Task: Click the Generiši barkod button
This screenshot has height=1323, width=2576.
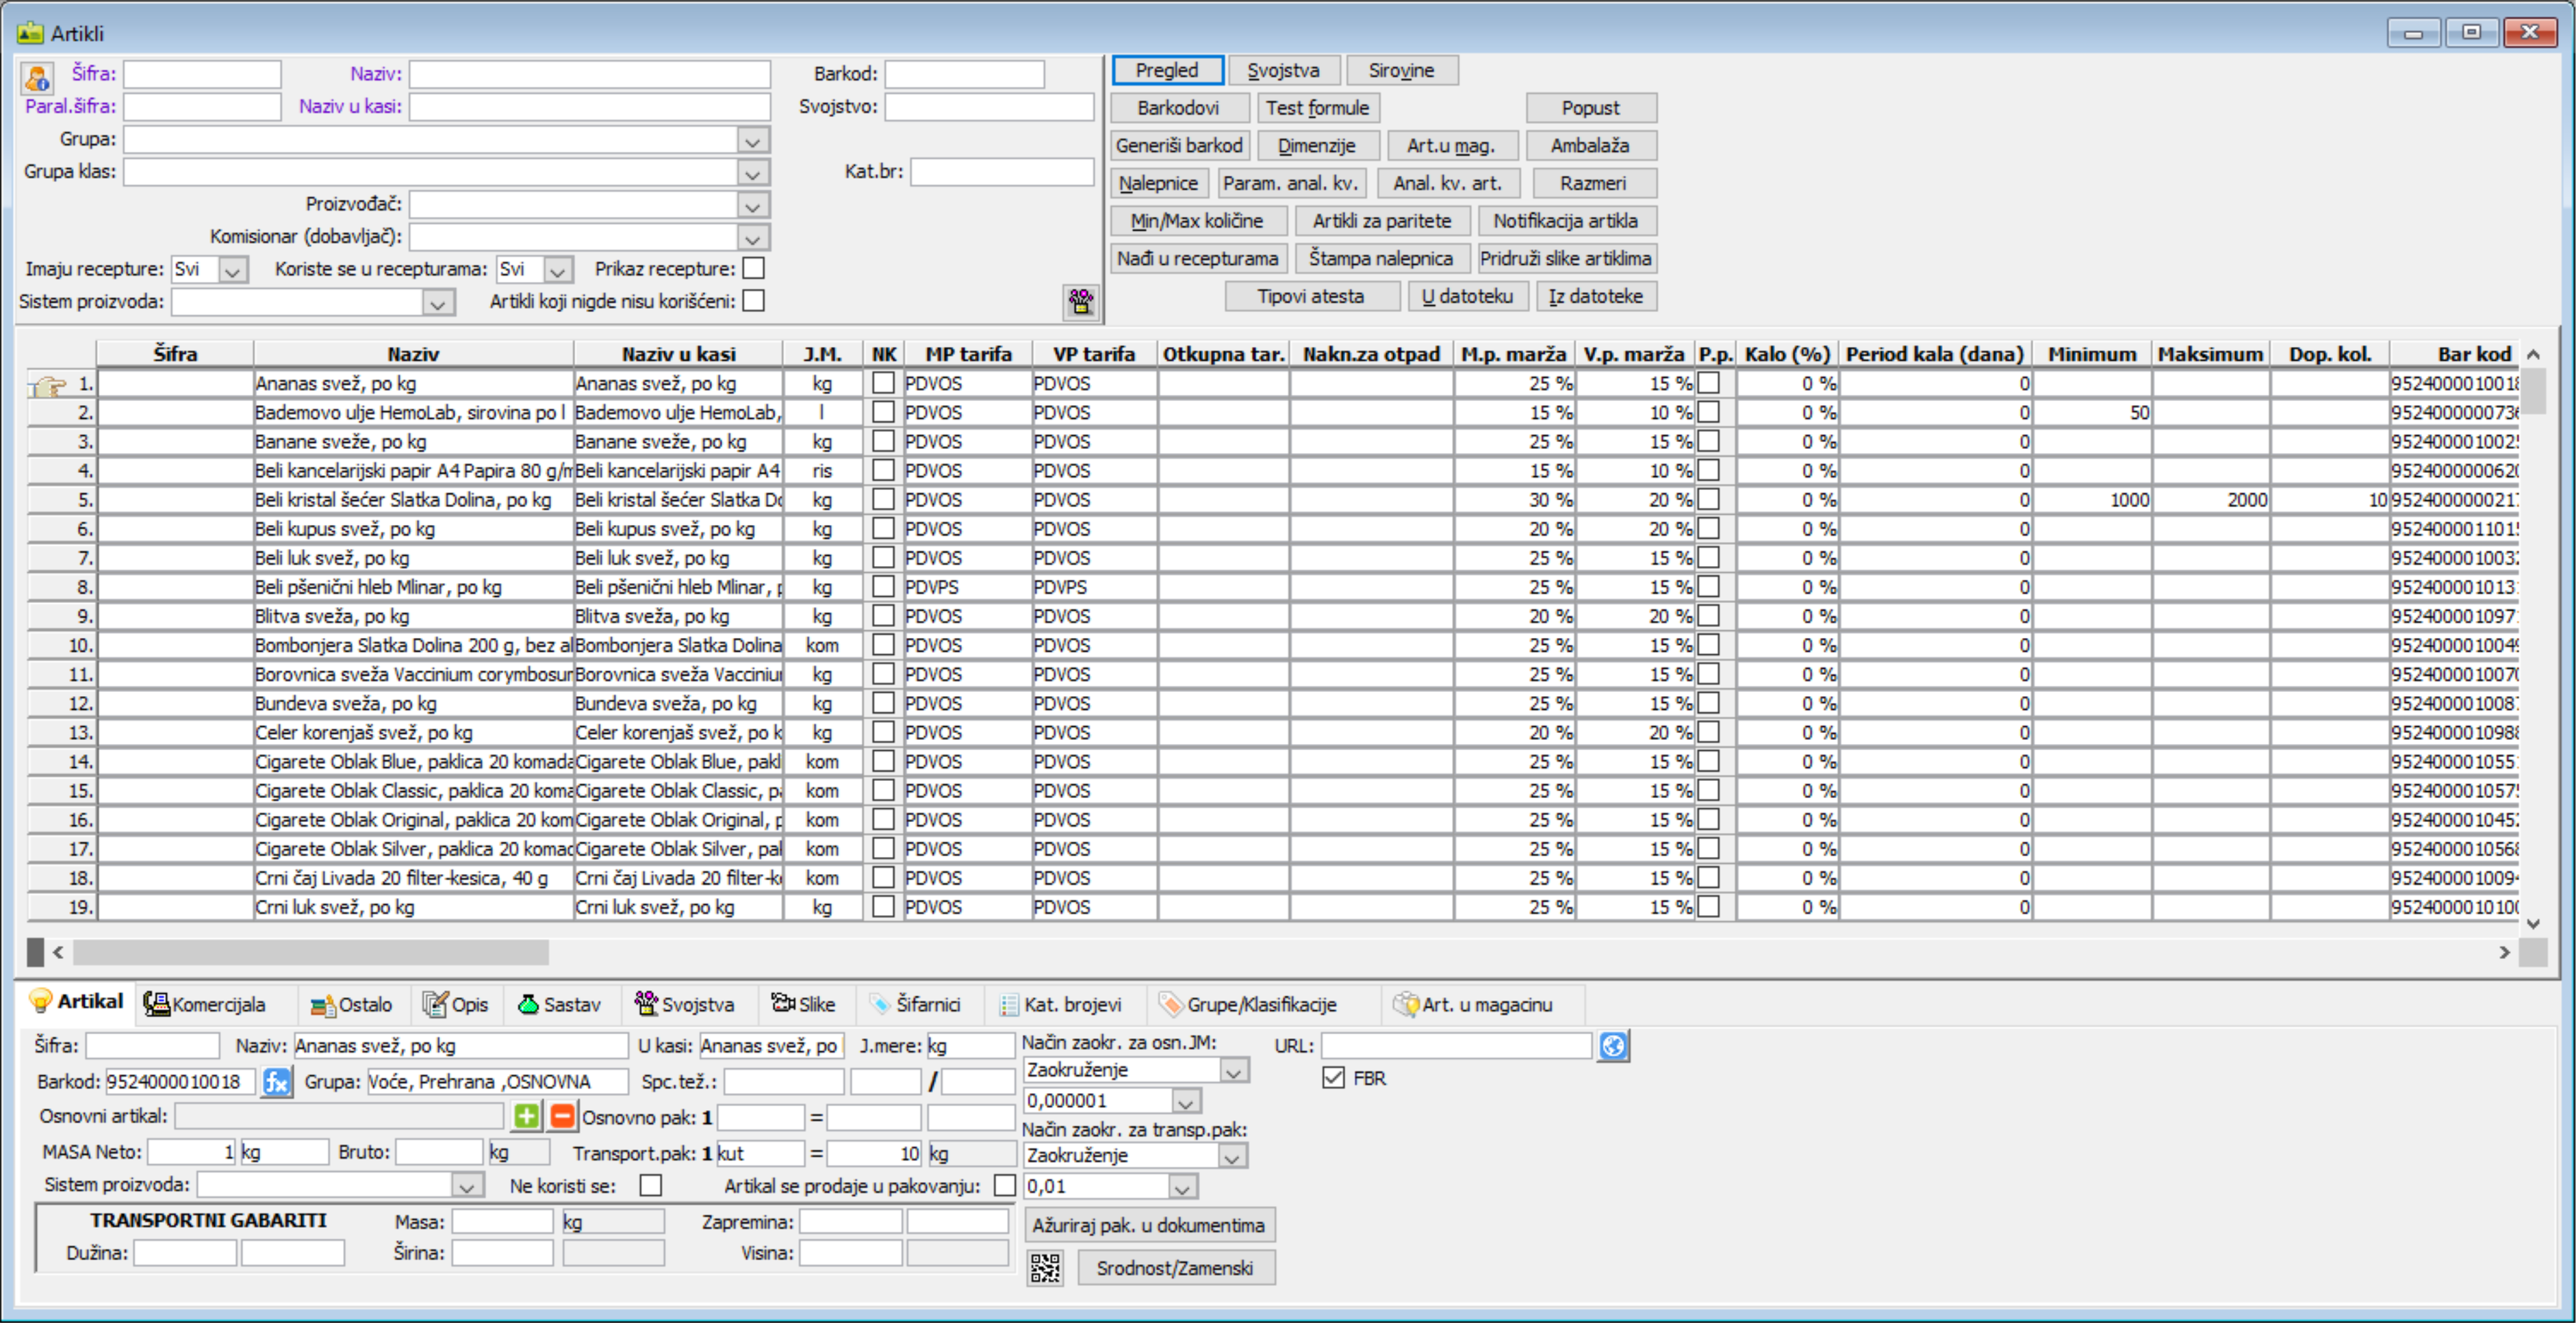Action: click(1179, 145)
